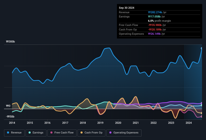Toggle the Operating Expenses legend button
The image size is (206, 140).
pos(124,133)
